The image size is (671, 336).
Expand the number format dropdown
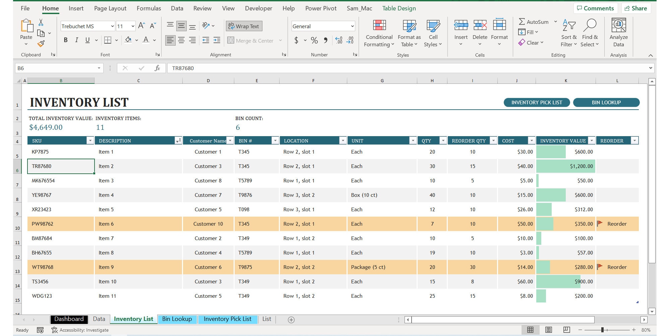coord(351,26)
